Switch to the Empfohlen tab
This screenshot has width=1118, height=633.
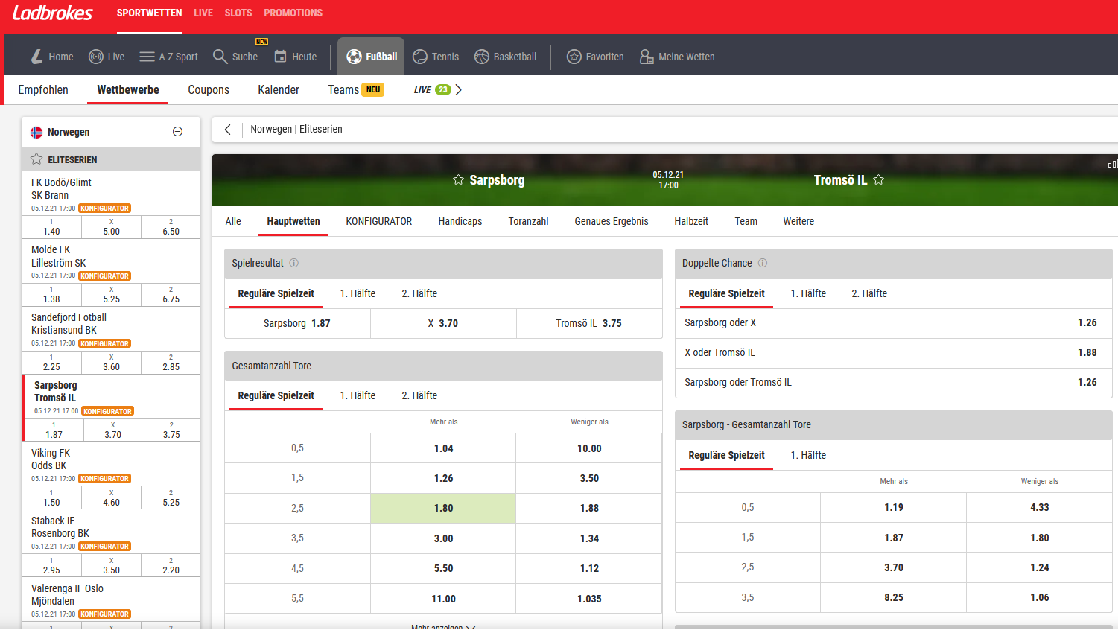tap(43, 89)
